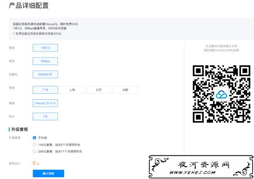Select the 不升级 radio button
Screen dimensions: 254x179
pos(35,138)
